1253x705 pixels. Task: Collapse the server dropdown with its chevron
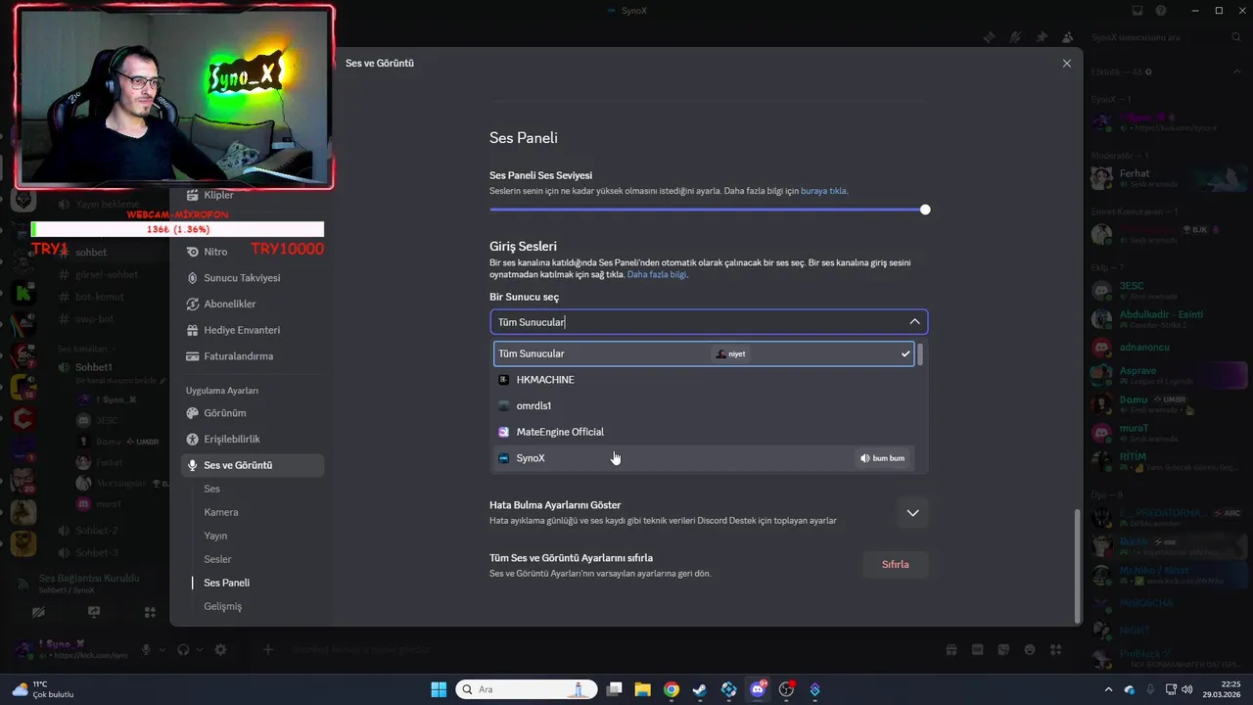[x=914, y=322]
